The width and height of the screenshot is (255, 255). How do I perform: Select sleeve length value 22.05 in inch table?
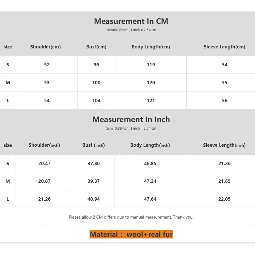coord(224,199)
